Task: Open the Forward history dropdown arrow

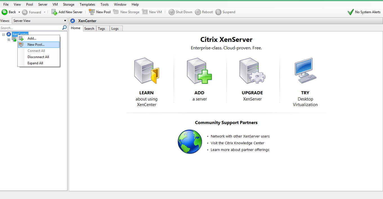Action: click(x=44, y=12)
